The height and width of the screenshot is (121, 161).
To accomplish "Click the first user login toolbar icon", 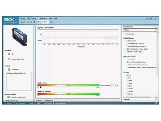I will (x=22, y=22).
